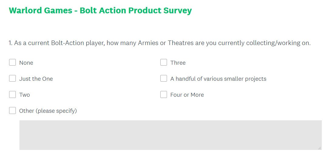Viewport: 327px width, 159px height.
Task: Click the question 1 prompt text
Action: coord(159,43)
